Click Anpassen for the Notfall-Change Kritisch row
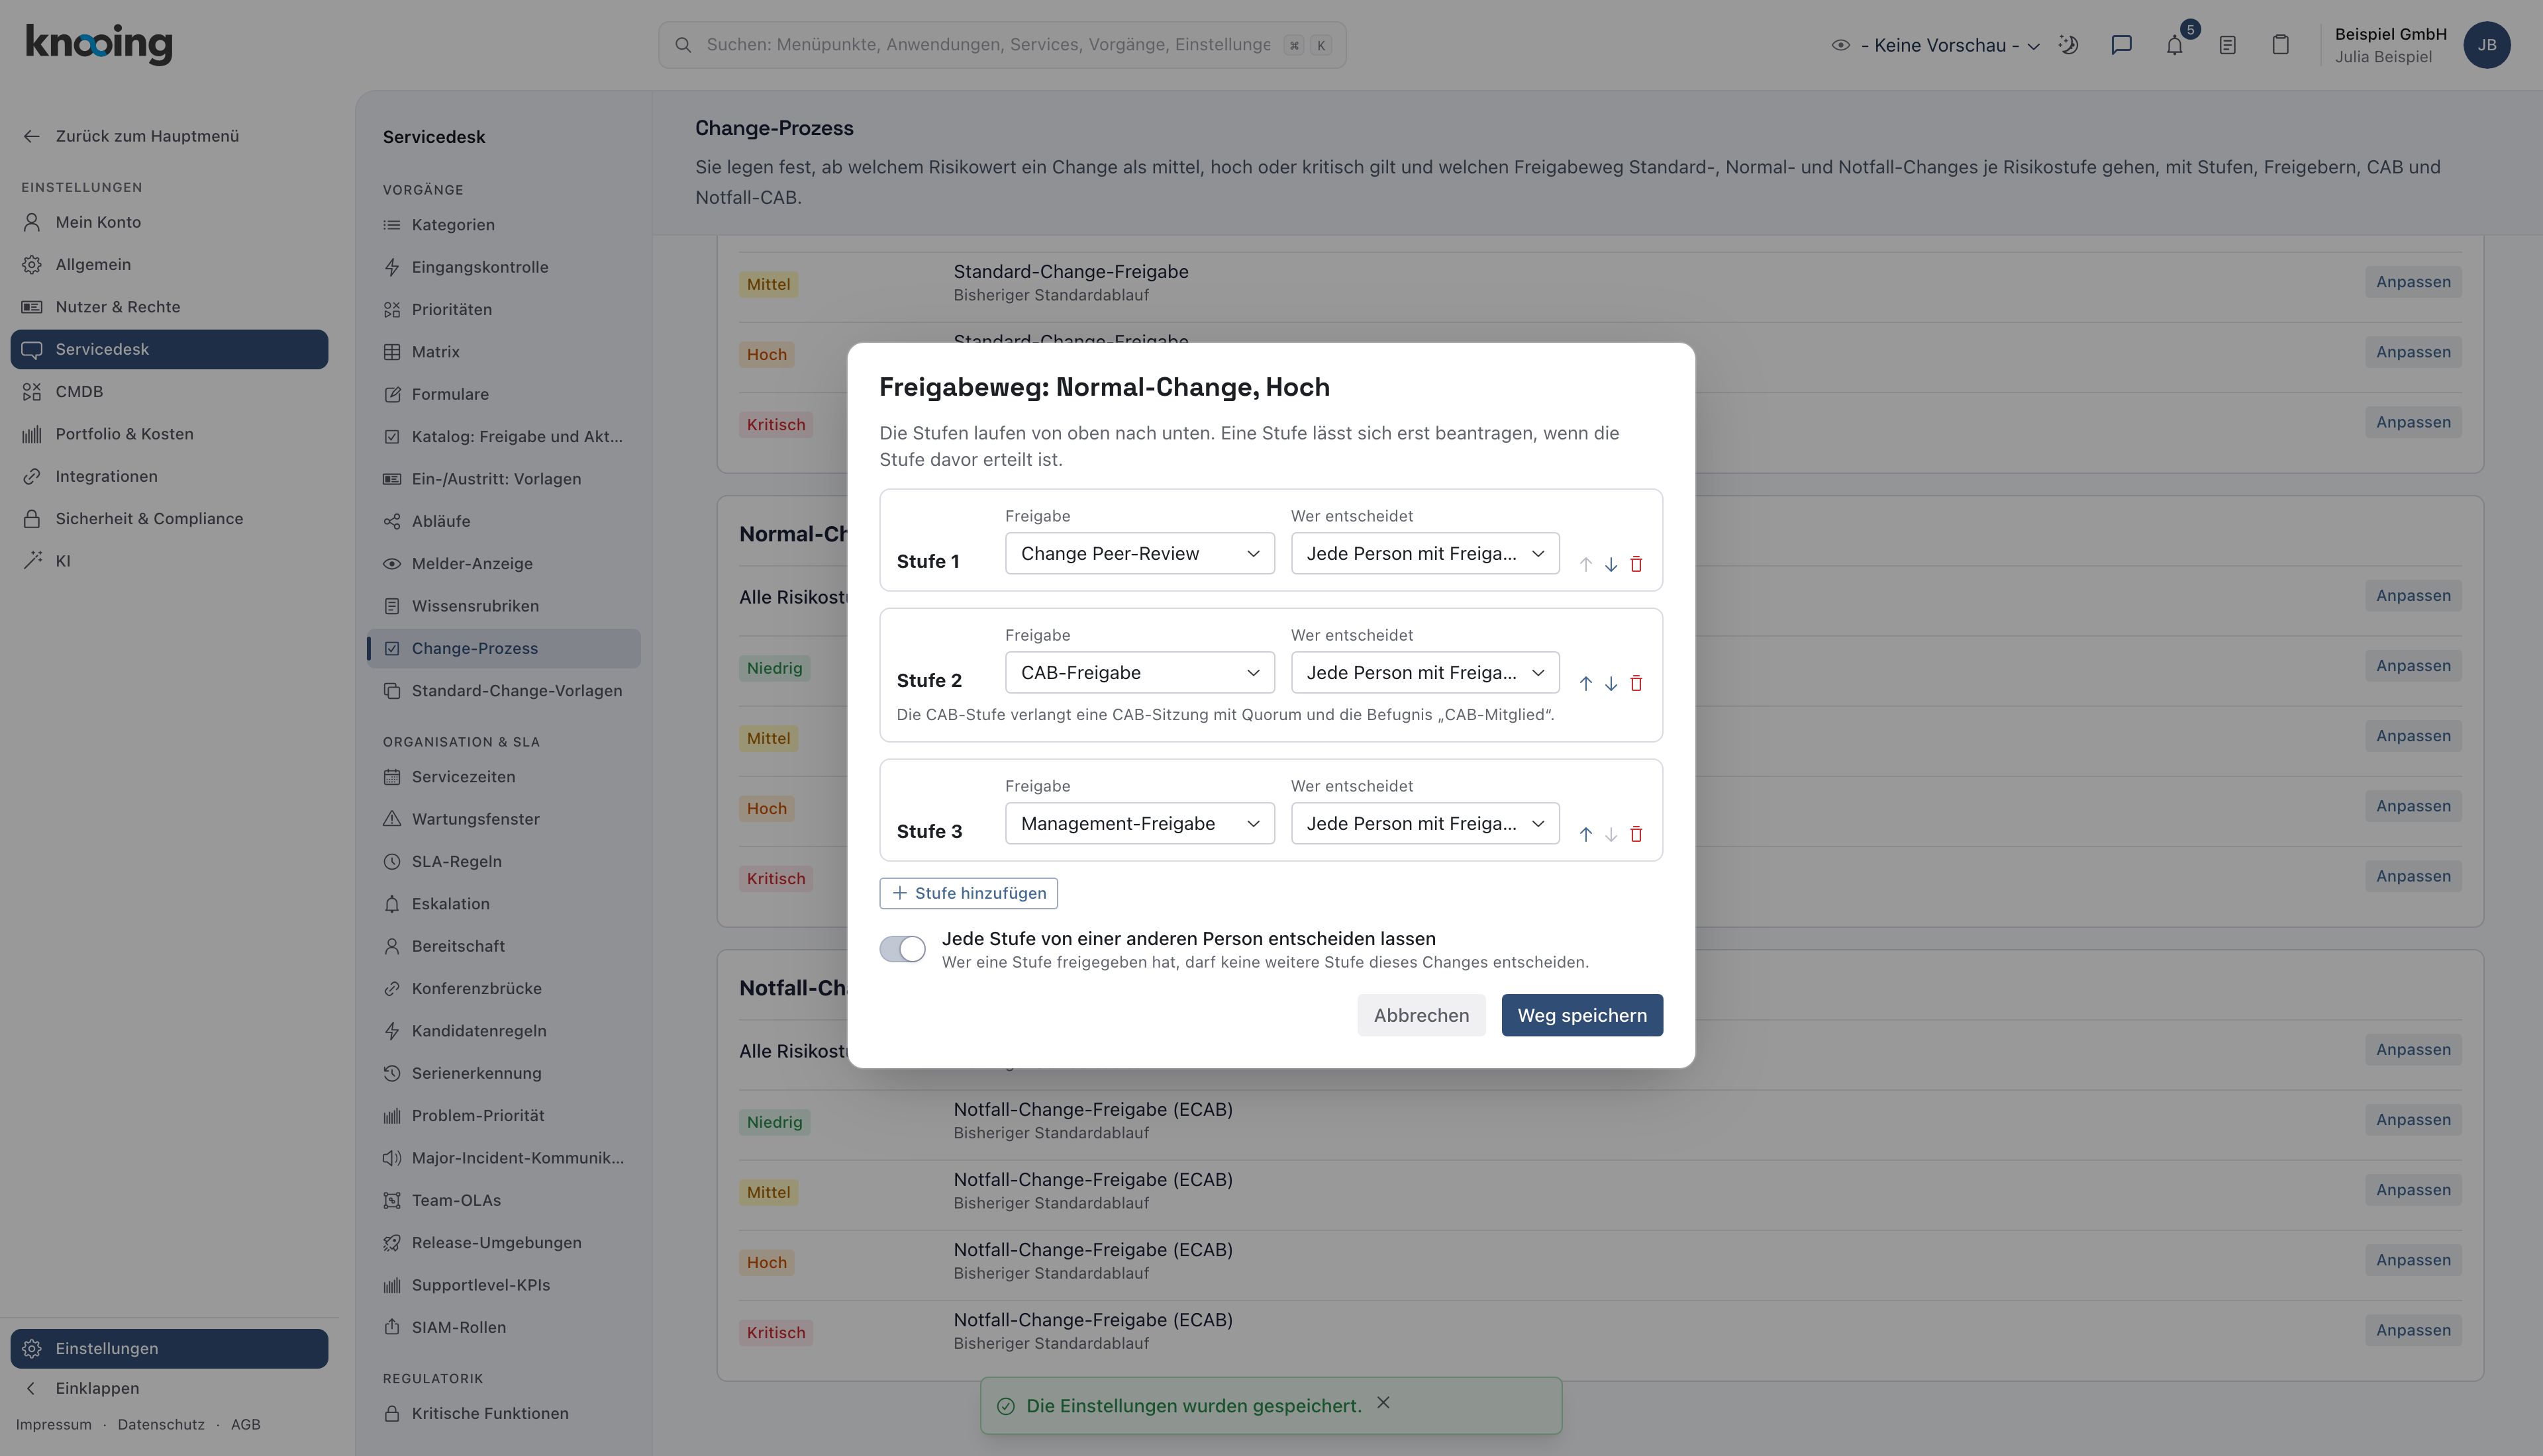Screen dimensions: 2543x1456 coord(2413,1330)
